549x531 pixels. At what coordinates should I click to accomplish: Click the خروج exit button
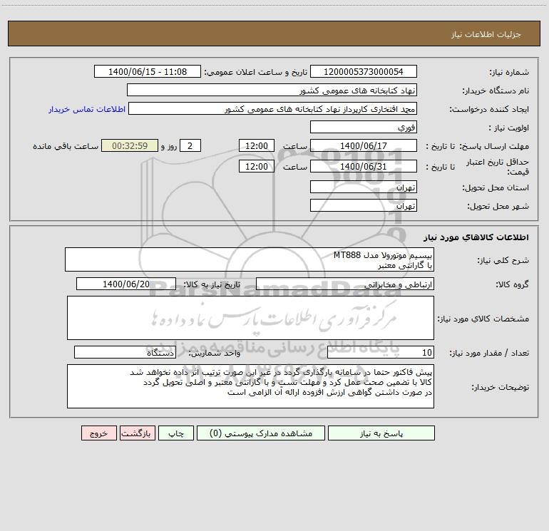tap(98, 433)
